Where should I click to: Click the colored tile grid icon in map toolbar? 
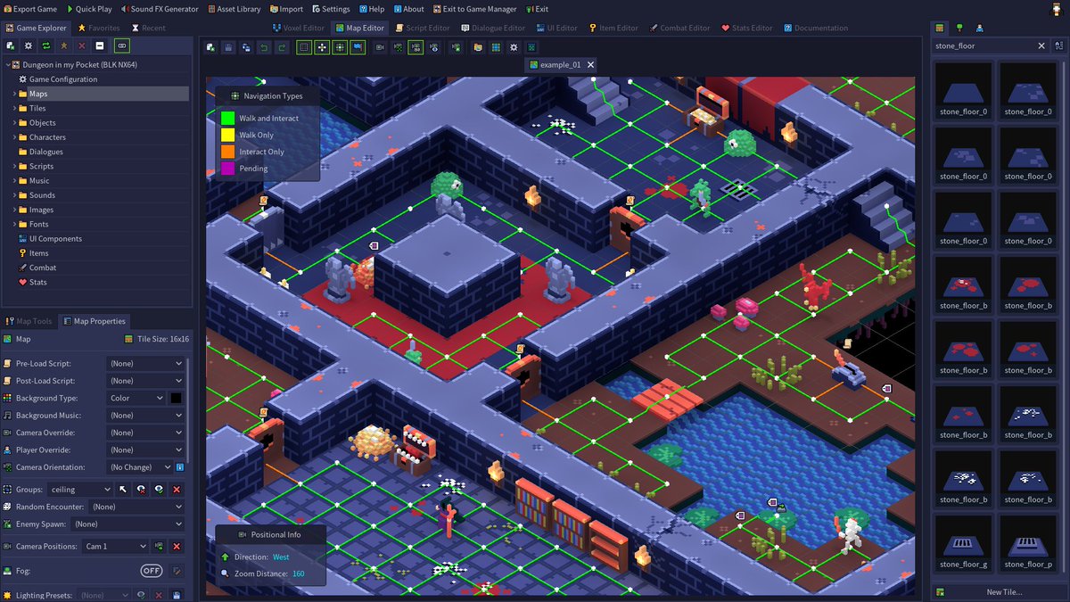tap(496, 47)
